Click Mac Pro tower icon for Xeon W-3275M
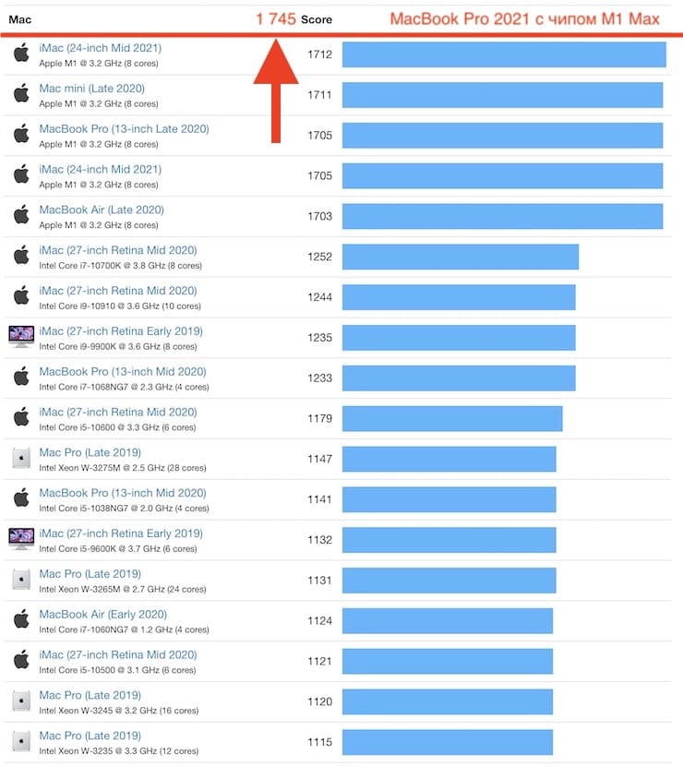 21,458
